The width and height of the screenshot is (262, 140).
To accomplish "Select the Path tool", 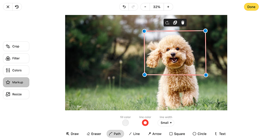I will click(115, 134).
